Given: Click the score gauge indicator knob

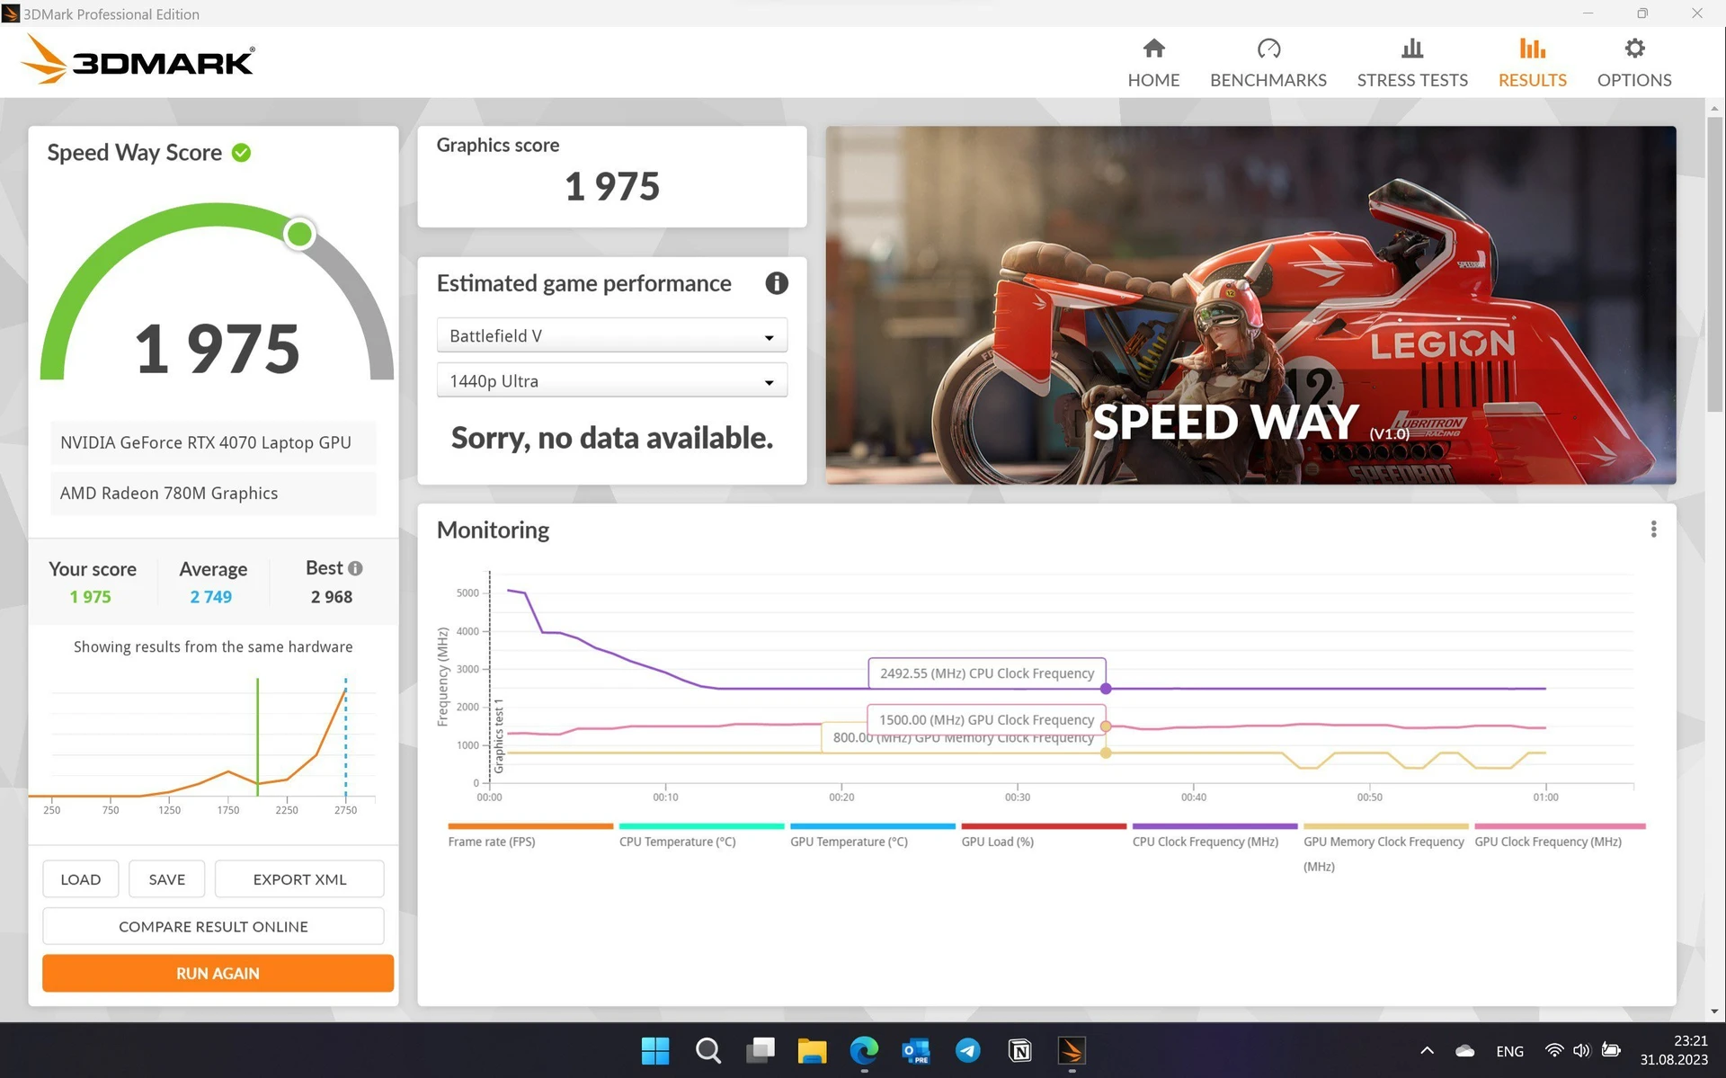Looking at the screenshot, I should (299, 234).
